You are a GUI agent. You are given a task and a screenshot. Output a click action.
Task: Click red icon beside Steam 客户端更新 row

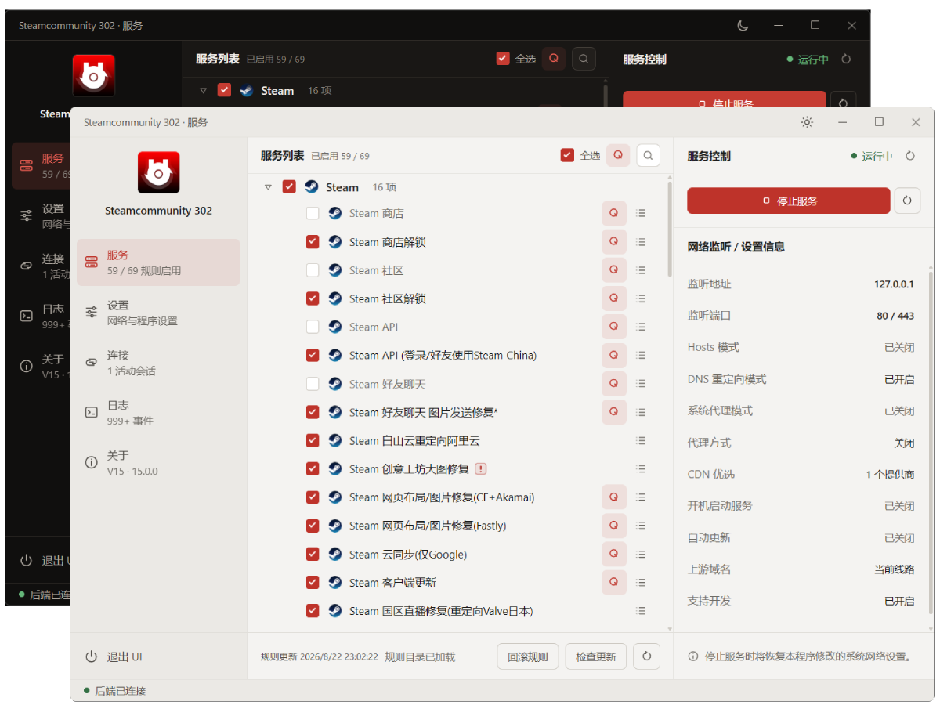point(614,582)
